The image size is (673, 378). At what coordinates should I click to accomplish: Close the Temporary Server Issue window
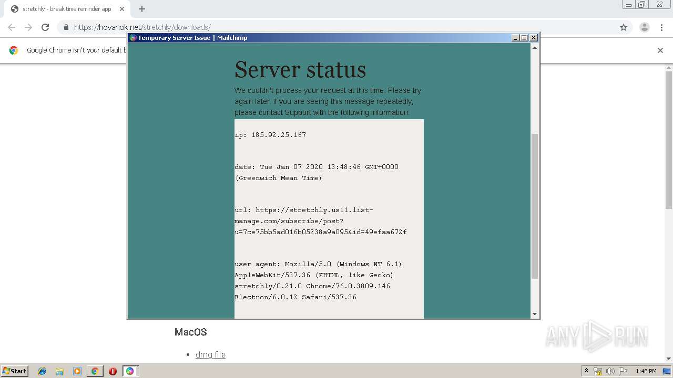tap(534, 38)
